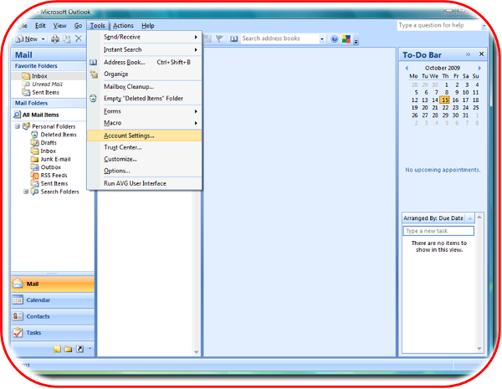Click the blue Help question icon

(334, 39)
